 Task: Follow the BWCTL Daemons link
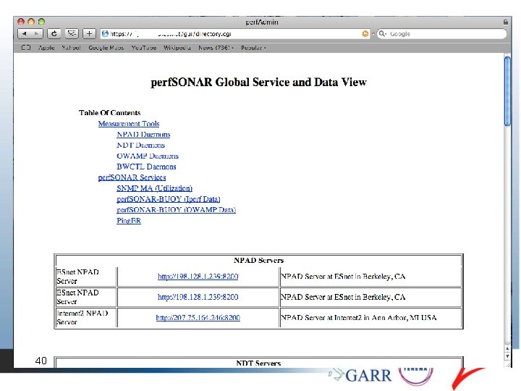pyautogui.click(x=146, y=167)
